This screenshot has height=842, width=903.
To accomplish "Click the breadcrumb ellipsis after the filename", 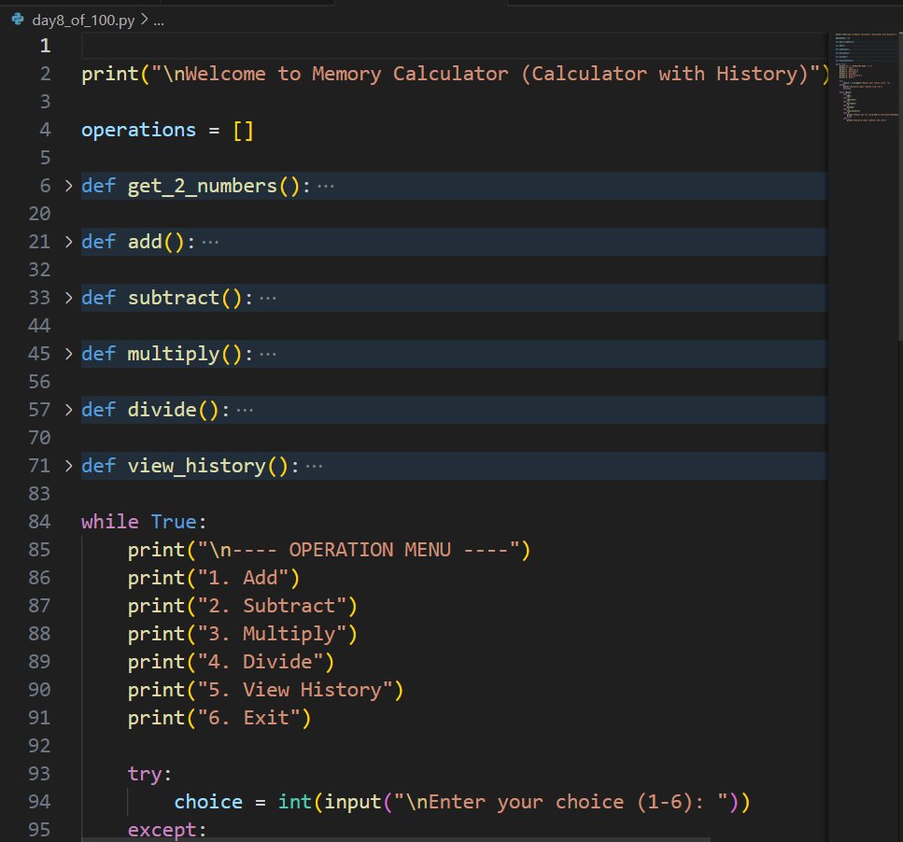I will point(159,21).
